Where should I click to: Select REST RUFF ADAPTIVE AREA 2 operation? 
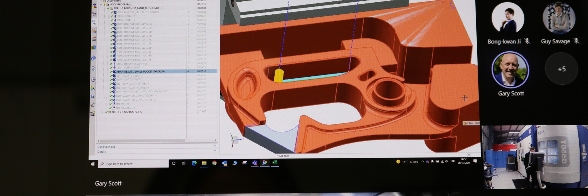click(x=133, y=84)
